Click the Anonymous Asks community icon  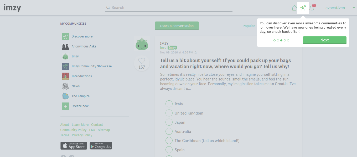point(65,46)
